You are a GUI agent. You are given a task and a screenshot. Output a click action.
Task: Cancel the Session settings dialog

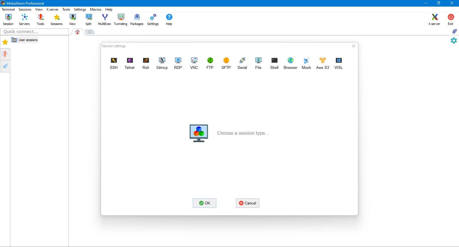pos(248,203)
